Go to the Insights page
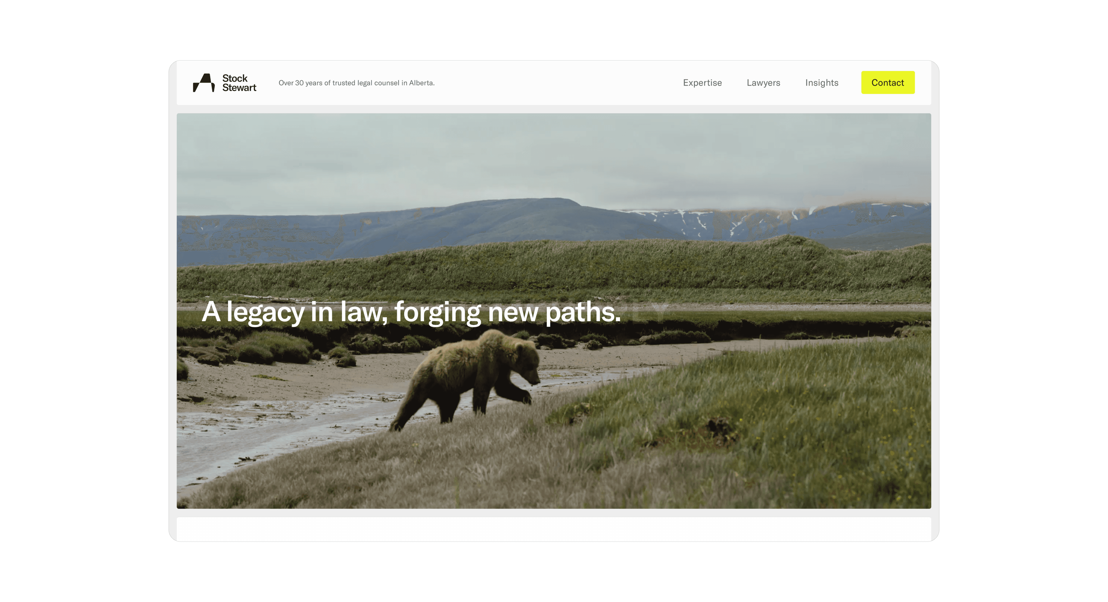The width and height of the screenshot is (1108, 602). 822,82
